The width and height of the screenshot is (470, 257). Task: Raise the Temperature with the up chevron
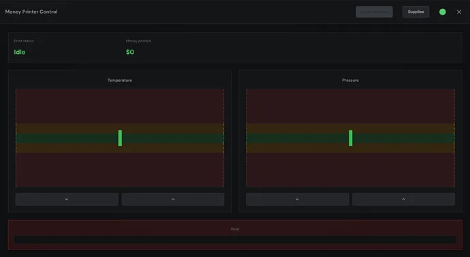tap(173, 199)
